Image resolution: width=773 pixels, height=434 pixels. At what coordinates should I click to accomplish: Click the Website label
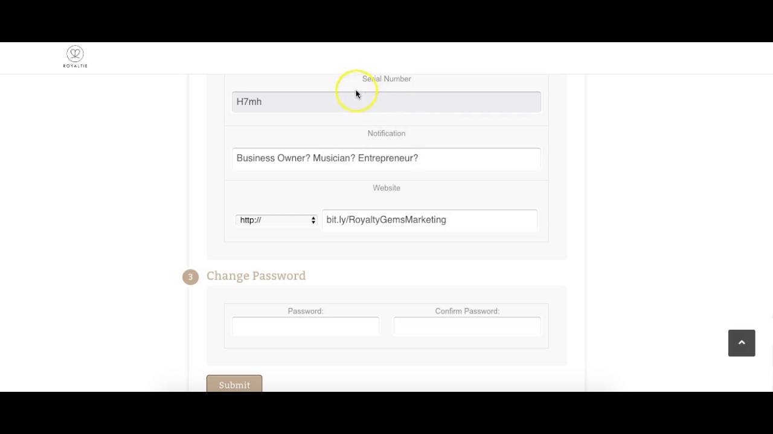[x=386, y=188]
